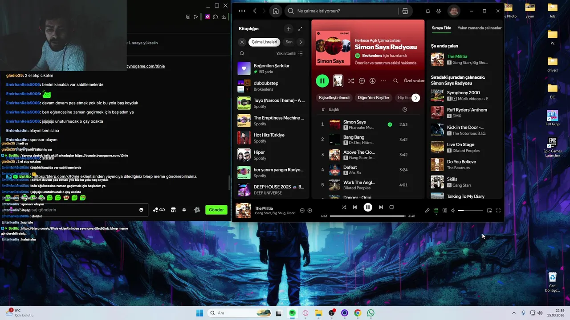Switch to the Sıraya Ekle tab
The image size is (570, 320).
click(x=441, y=28)
